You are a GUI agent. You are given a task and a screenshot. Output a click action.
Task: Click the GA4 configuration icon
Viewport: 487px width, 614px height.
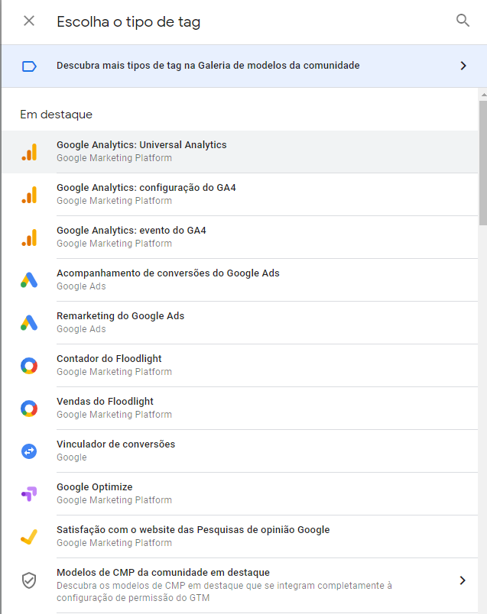(29, 195)
